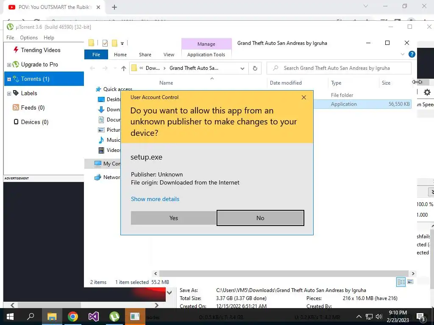Click Explorer horizontal scrollbar left arrow
The width and height of the screenshot is (434, 325).
point(156,274)
